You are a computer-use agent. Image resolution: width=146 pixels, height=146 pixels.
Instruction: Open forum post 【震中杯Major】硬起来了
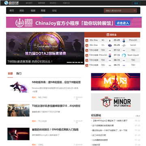pos(110,120)
